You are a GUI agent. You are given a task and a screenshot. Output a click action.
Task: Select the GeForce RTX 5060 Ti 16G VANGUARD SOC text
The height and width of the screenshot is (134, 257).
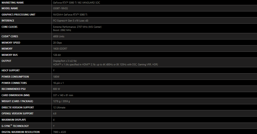click(x=77, y=3)
